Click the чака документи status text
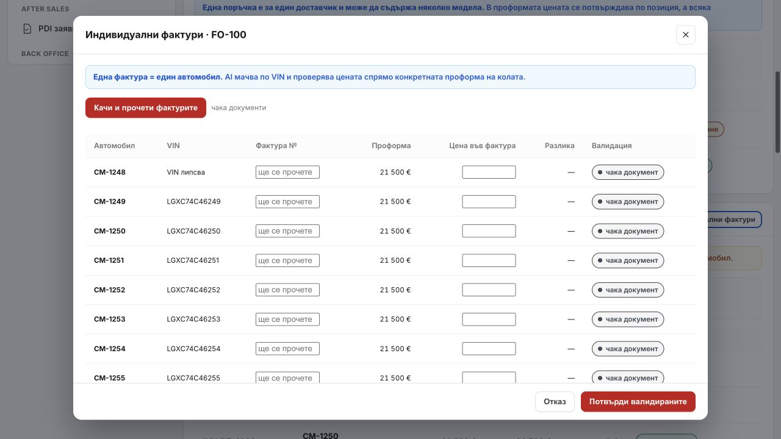The height and width of the screenshot is (439, 781). [239, 108]
